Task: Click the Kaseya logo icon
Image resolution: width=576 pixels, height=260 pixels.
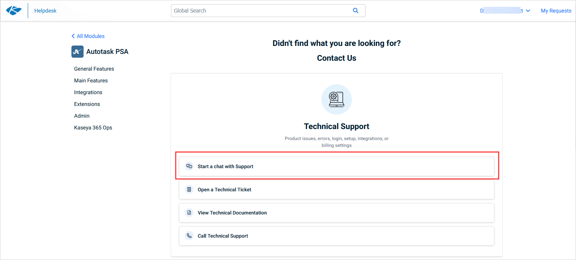Action: tap(14, 11)
